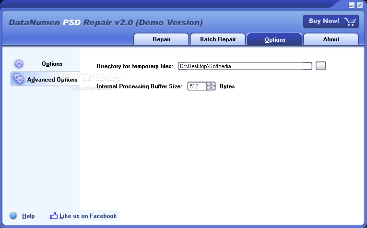The height and width of the screenshot is (228, 367).
Task: Click the blue question mark help icon
Action: click(x=13, y=216)
